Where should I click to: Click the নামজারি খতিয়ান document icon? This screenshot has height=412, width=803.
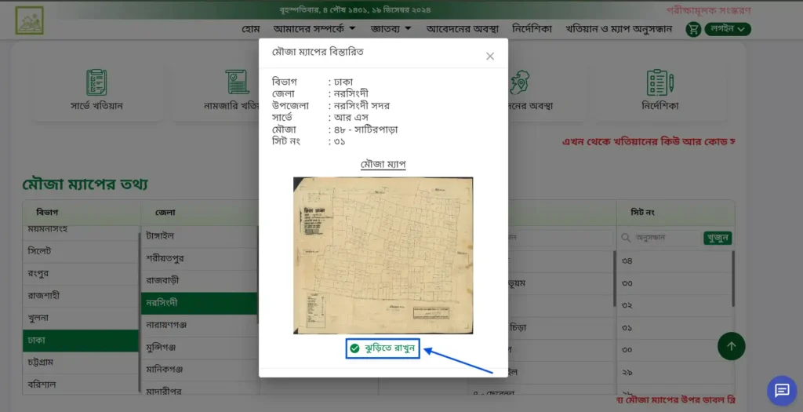click(x=233, y=82)
